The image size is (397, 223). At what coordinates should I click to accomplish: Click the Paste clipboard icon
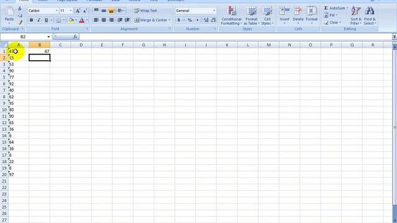click(x=9, y=12)
